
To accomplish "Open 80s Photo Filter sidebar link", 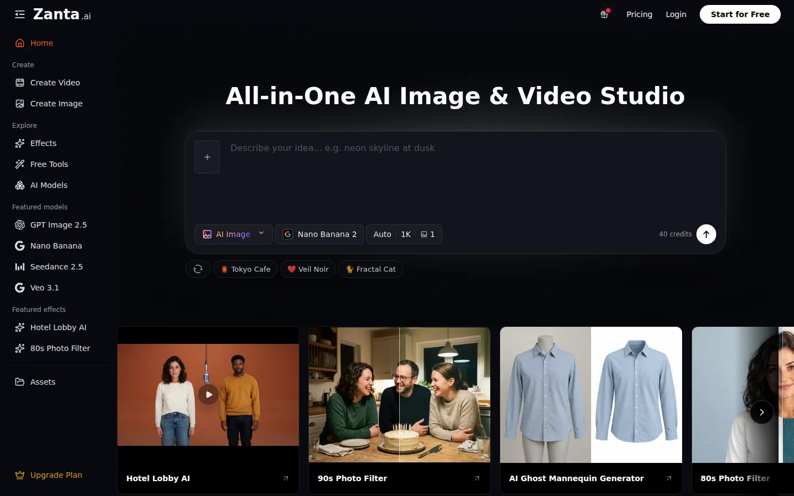I will 58,348.
